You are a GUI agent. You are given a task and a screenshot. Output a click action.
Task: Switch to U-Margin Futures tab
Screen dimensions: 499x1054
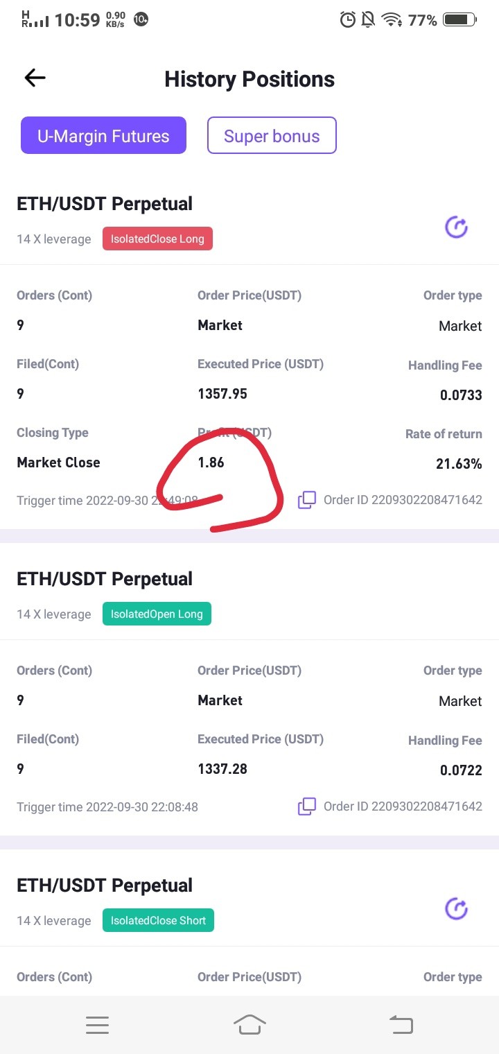tap(103, 135)
